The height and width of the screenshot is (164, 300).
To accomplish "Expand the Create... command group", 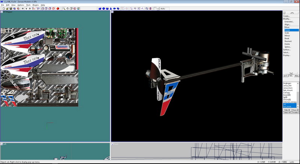I will [x=286, y=16].
